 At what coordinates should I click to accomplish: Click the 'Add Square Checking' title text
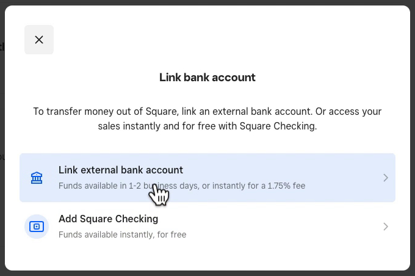pyautogui.click(x=108, y=219)
